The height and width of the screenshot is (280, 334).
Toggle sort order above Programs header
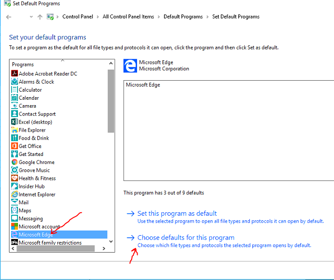(x=62, y=60)
